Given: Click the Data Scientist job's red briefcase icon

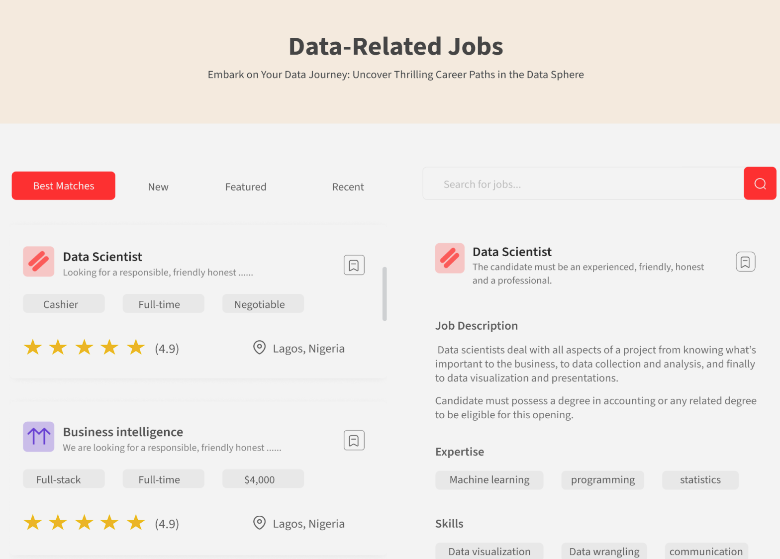Looking at the screenshot, I should click(x=38, y=261).
